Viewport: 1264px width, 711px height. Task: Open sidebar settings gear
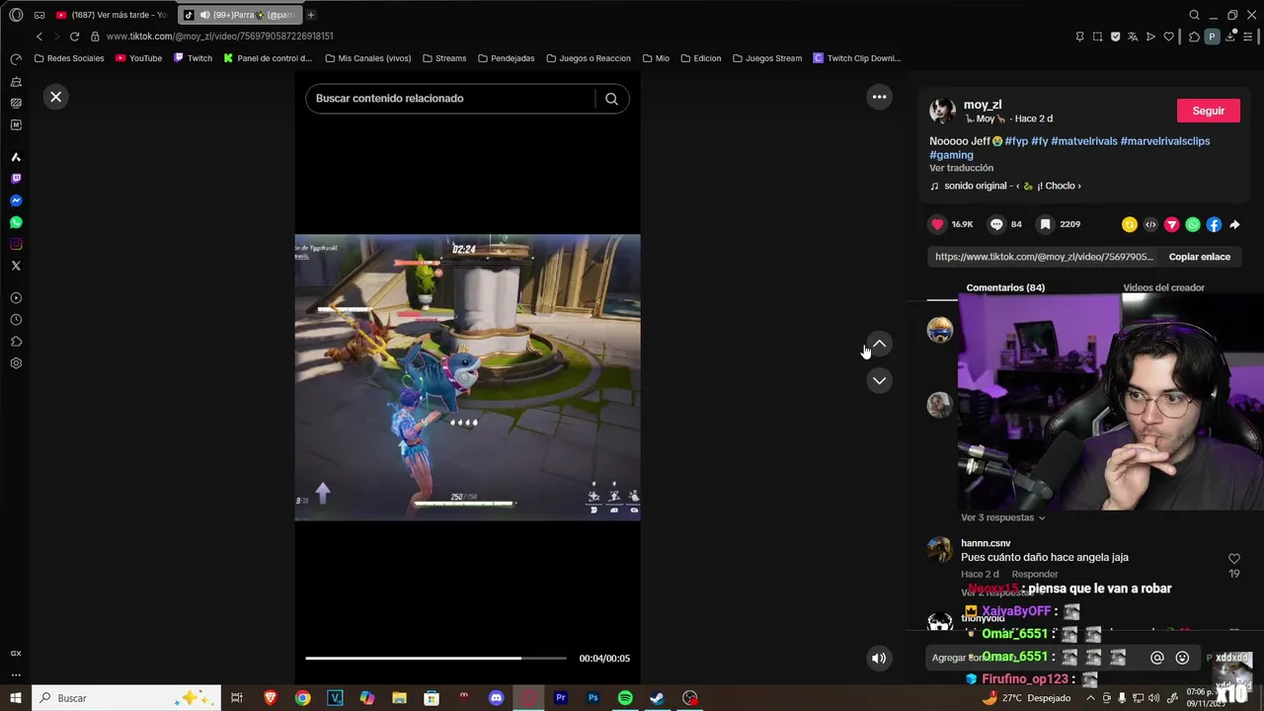click(16, 363)
